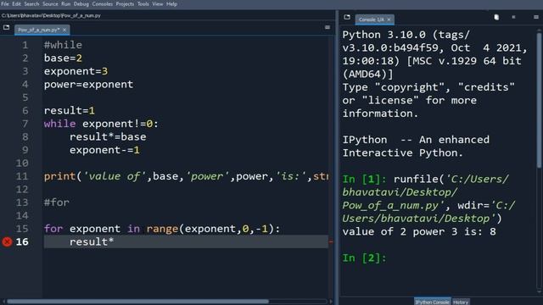
Task: Click the error marker on line 16
Action: tap(7, 241)
